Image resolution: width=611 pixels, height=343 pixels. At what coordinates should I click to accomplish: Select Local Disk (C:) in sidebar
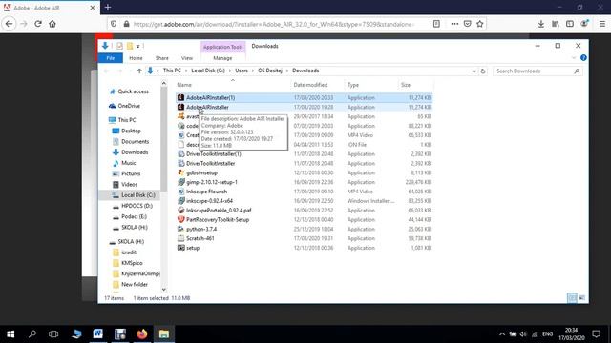(137, 195)
